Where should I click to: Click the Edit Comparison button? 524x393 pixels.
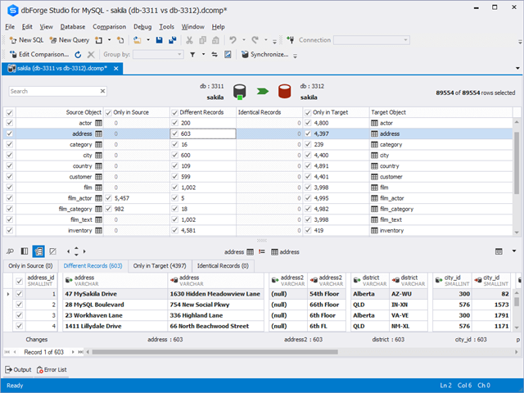click(38, 55)
